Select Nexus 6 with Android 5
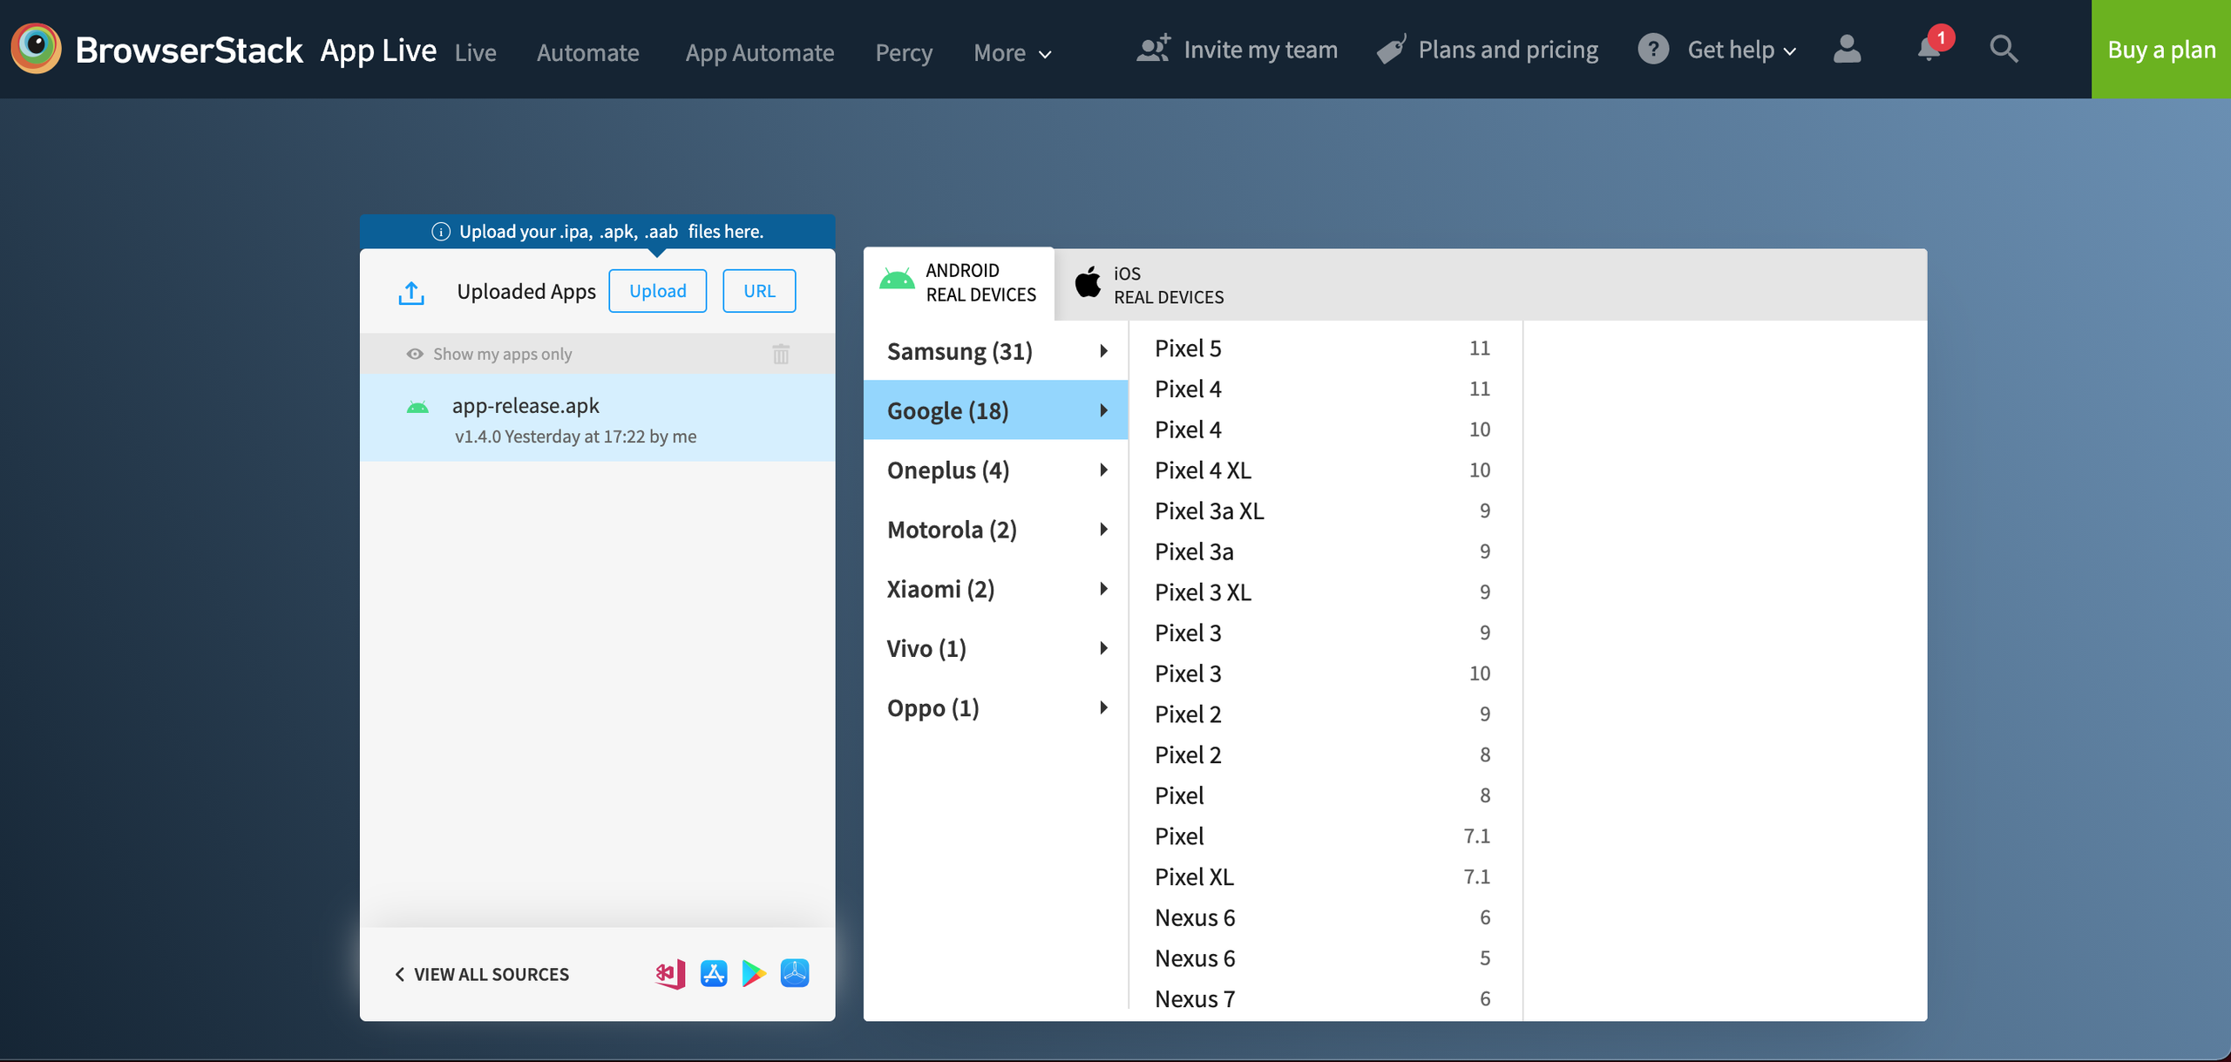 [1324, 958]
